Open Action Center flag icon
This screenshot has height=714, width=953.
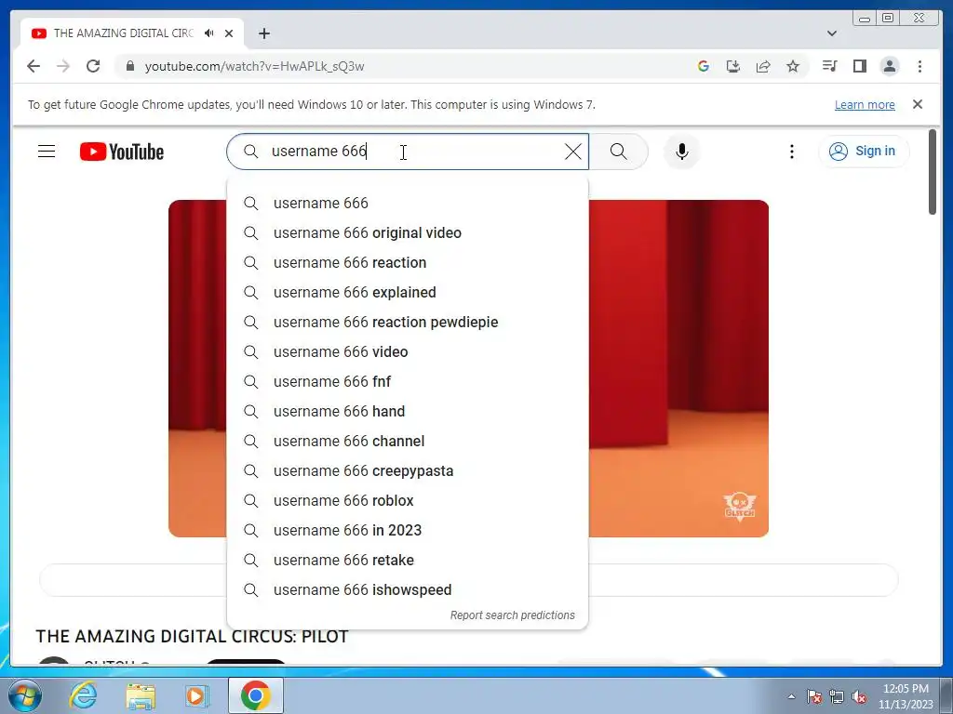tap(814, 696)
